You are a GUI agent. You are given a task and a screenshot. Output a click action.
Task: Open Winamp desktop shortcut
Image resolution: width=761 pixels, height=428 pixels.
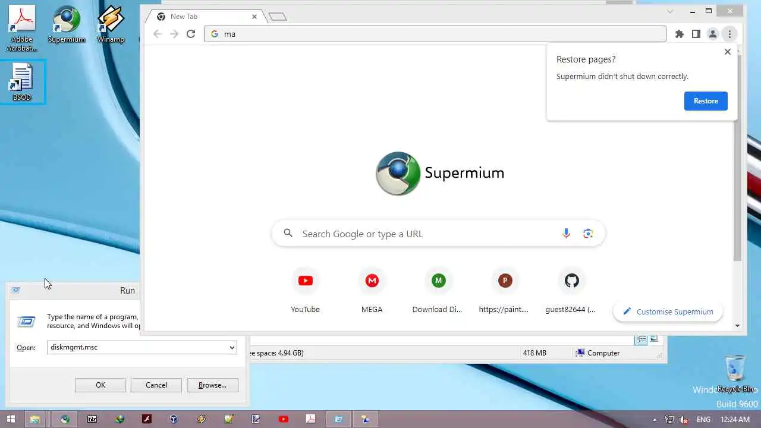click(111, 25)
